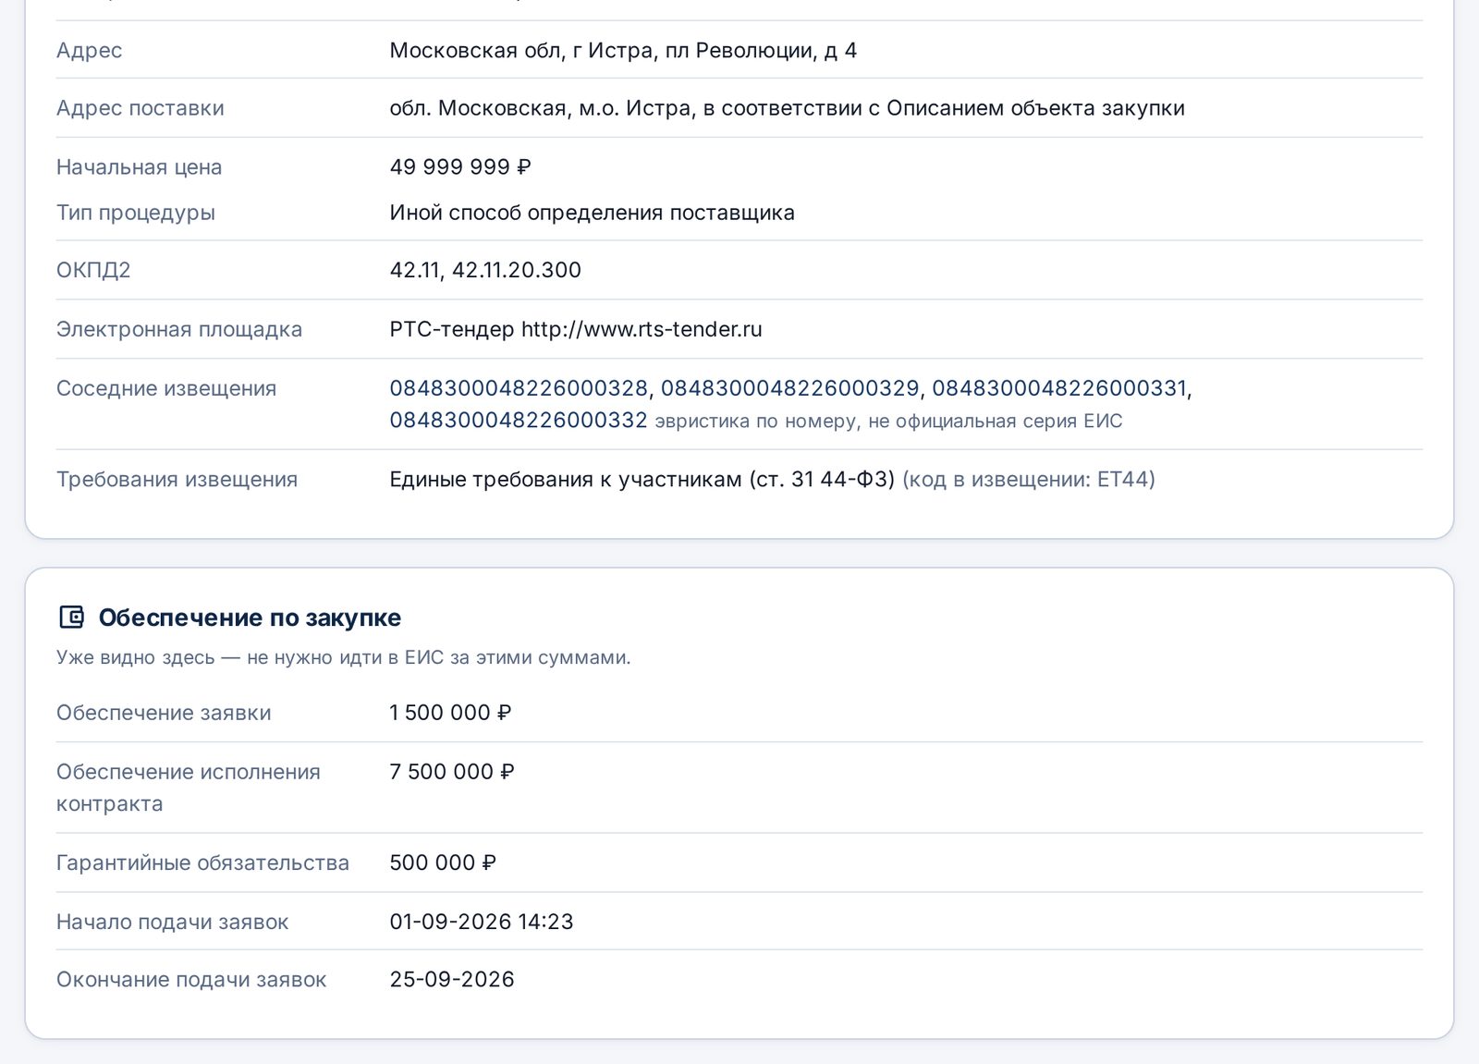Click the label Окончание подачи заявок

[191, 980]
